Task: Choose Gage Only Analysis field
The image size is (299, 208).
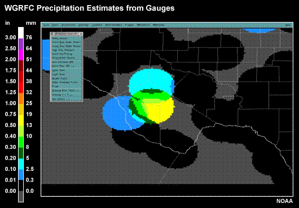Action: [63, 50]
